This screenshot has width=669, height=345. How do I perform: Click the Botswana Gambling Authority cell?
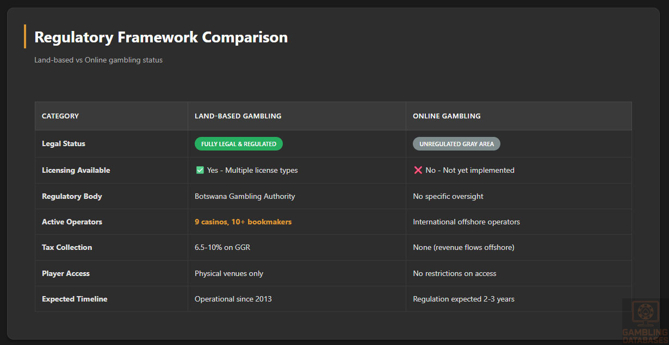click(245, 196)
